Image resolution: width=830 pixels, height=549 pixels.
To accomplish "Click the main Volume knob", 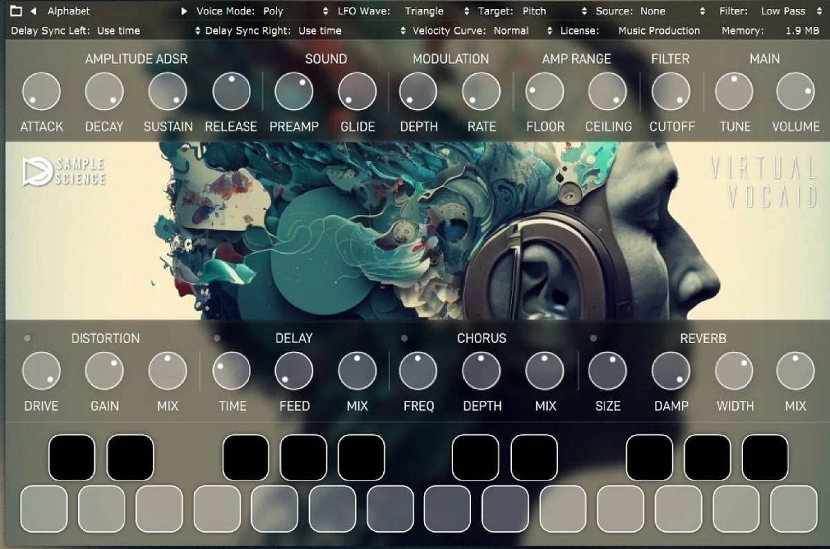I will pos(795,91).
